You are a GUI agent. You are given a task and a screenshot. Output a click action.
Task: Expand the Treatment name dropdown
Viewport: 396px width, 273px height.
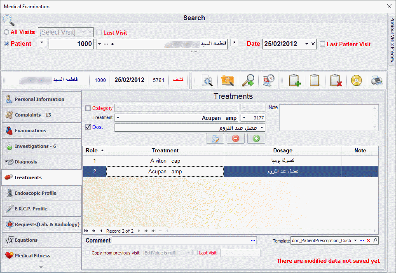coord(118,118)
